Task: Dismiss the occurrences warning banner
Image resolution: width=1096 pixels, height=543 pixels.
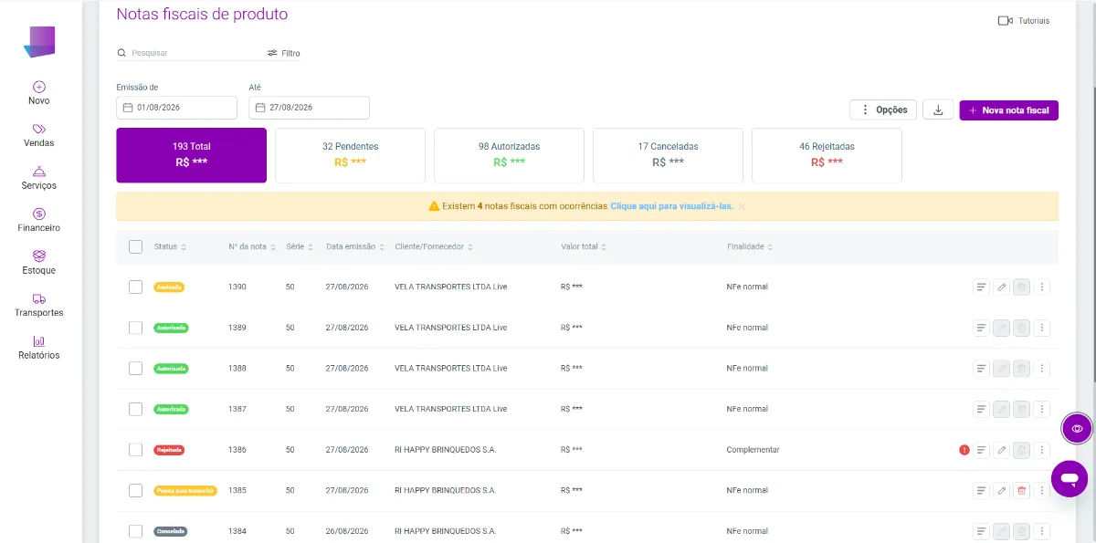Action: [x=743, y=206]
